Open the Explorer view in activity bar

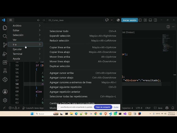tap(5, 28)
